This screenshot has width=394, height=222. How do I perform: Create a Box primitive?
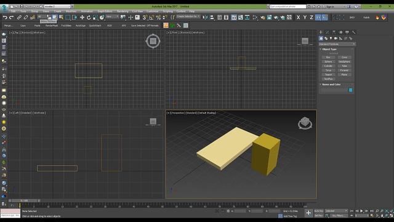(x=328, y=57)
